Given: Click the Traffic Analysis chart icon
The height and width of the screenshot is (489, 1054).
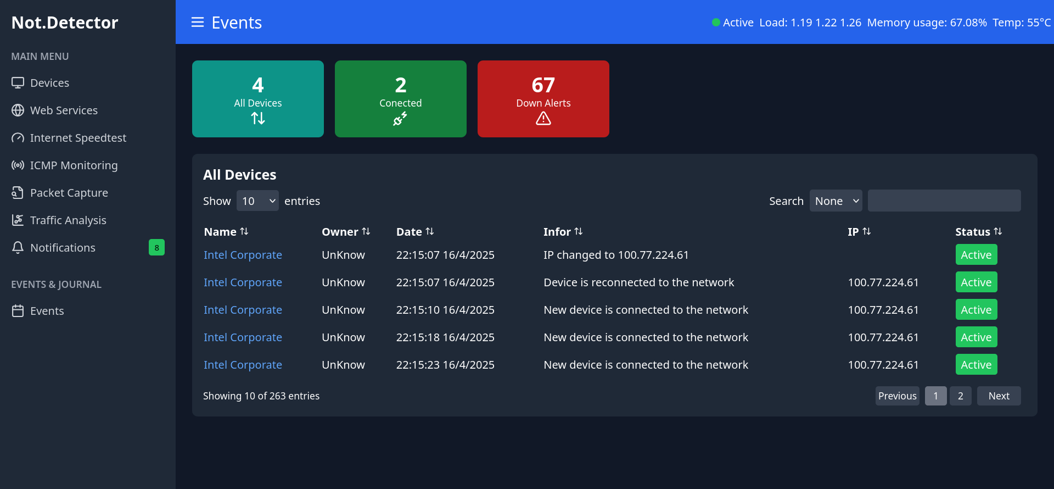Looking at the screenshot, I should tap(18, 220).
